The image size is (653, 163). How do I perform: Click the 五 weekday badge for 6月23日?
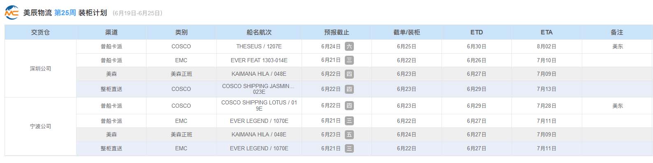(349, 134)
